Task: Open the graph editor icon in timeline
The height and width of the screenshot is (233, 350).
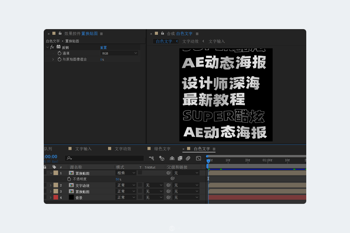Action: 198,158
